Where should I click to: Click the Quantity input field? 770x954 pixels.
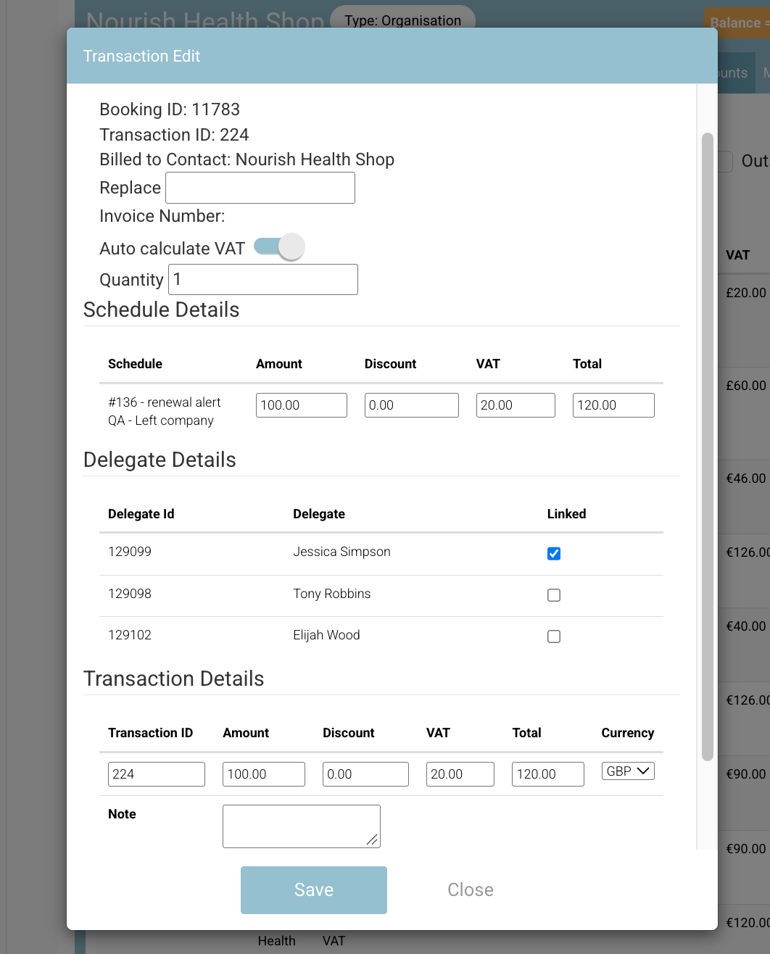pyautogui.click(x=263, y=279)
